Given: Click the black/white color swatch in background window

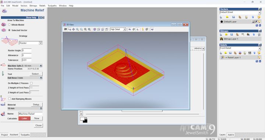Looking at the screenshot, I should tap(84, 120).
